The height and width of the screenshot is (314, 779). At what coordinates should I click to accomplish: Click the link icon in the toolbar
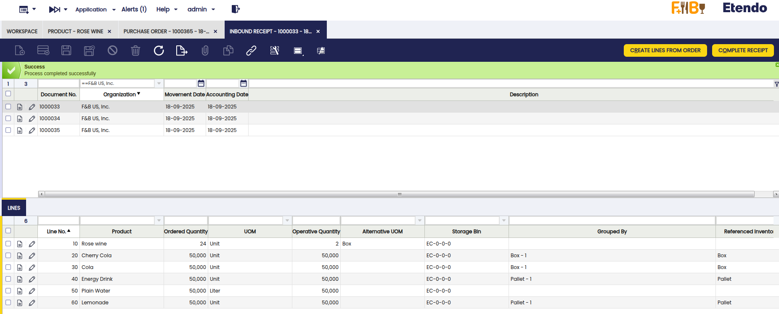251,50
